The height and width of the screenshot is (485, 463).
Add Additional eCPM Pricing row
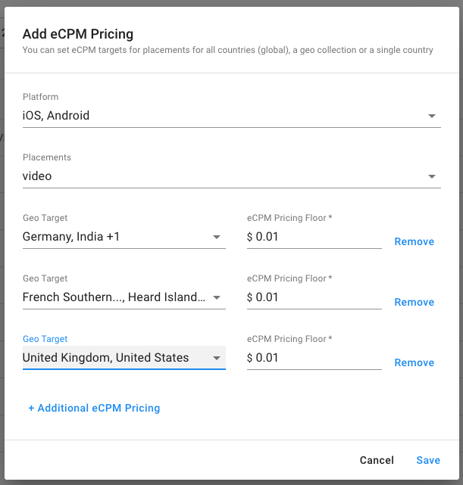94,408
